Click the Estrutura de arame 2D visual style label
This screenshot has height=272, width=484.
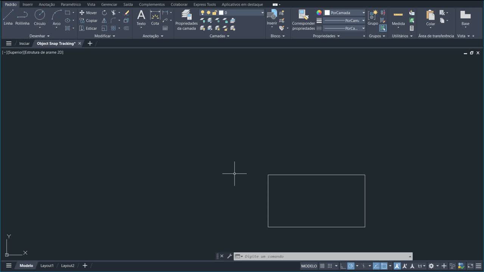click(44, 53)
